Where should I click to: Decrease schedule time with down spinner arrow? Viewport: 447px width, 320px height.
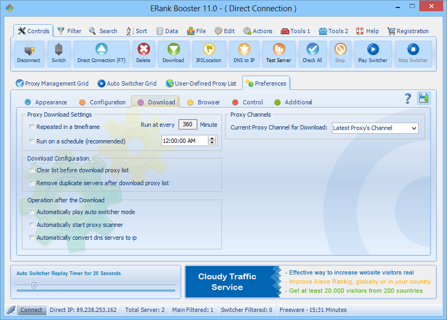(212, 142)
